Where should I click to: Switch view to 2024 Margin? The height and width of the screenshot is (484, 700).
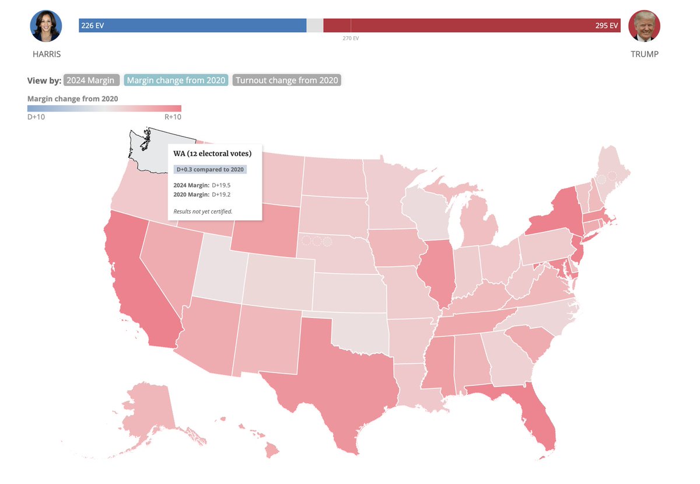coord(91,81)
